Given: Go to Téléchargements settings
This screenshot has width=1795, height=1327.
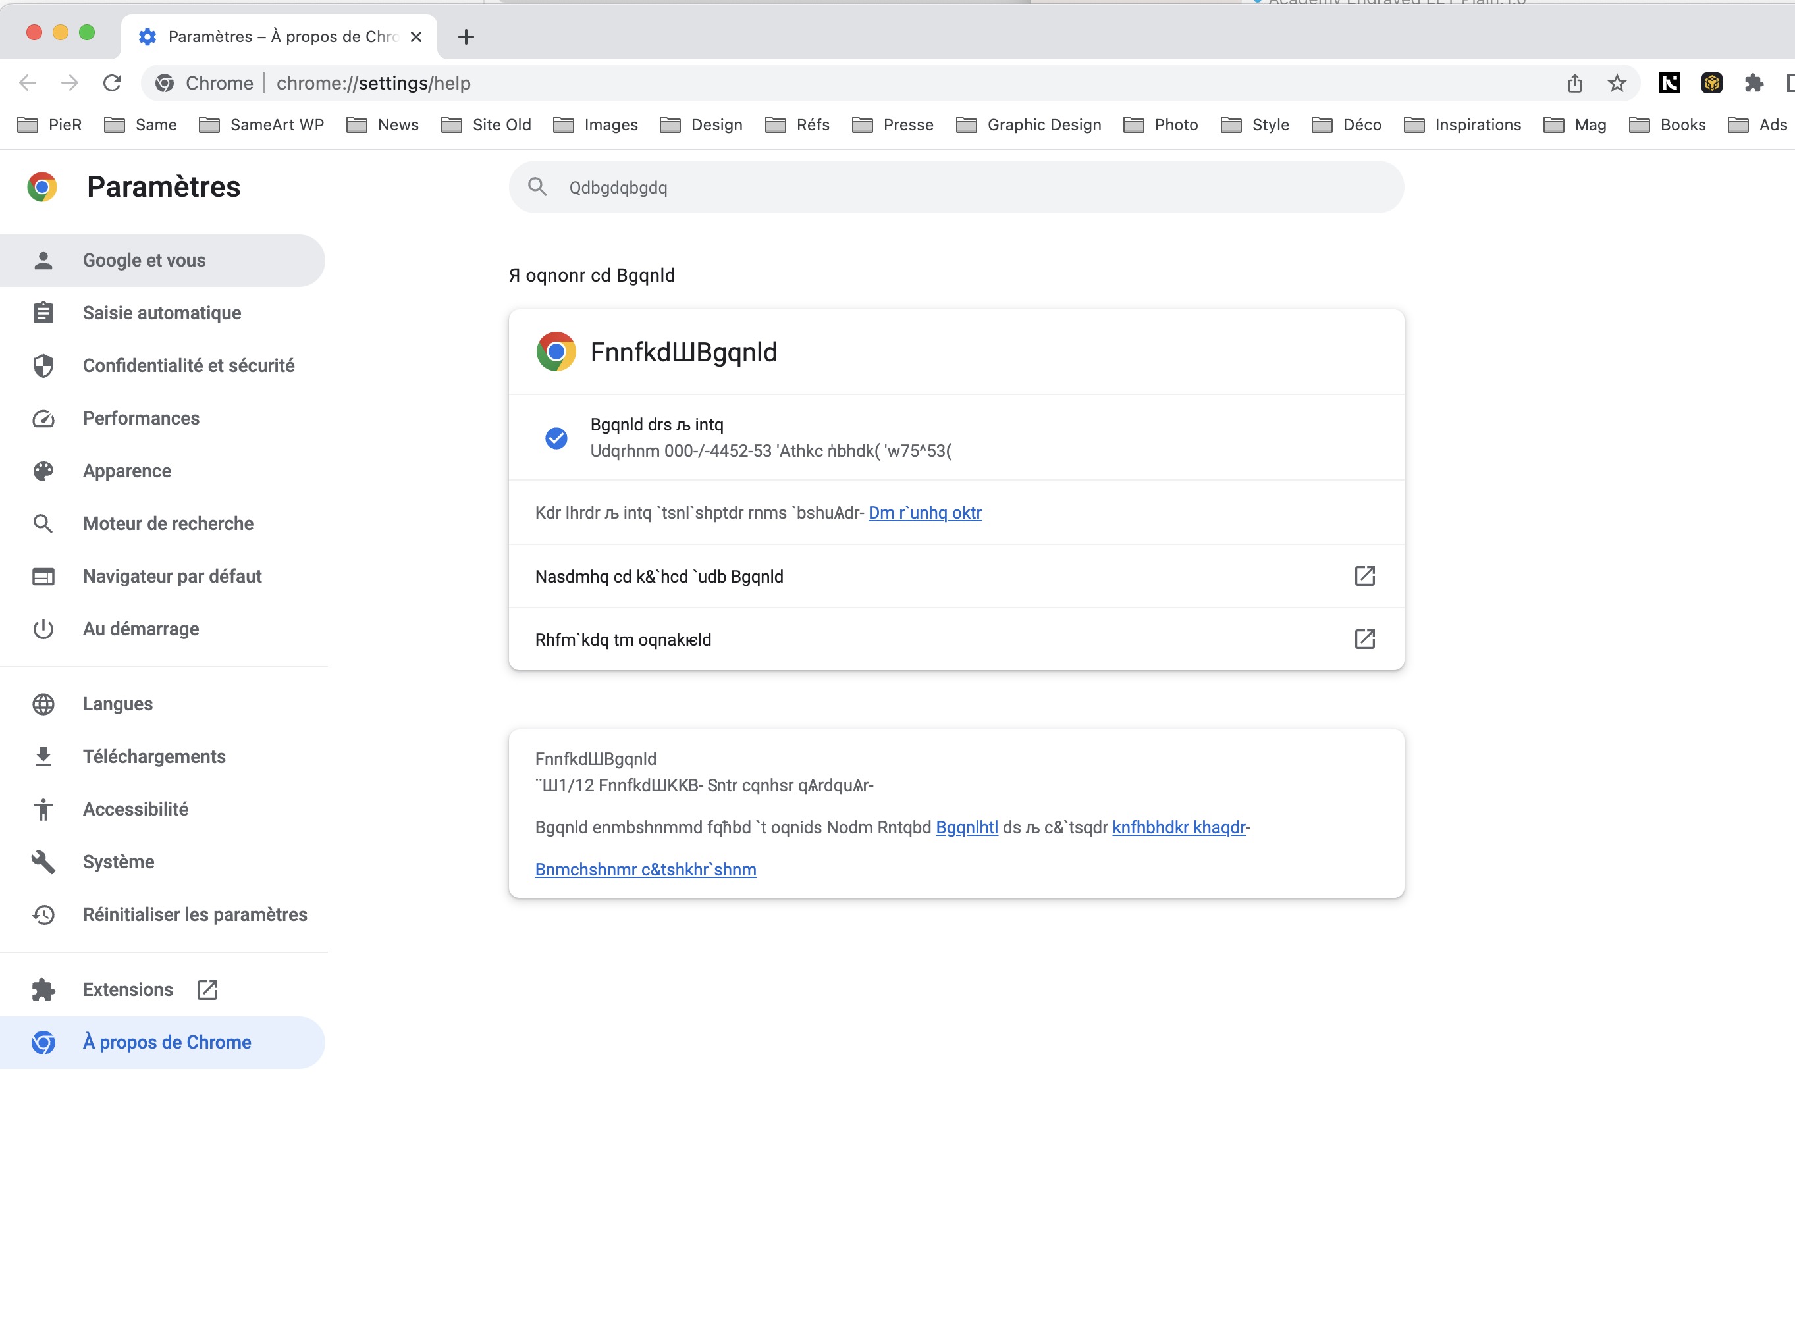Looking at the screenshot, I should click(153, 757).
